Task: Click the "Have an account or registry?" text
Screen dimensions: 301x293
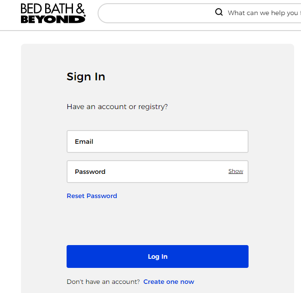Action: point(117,107)
